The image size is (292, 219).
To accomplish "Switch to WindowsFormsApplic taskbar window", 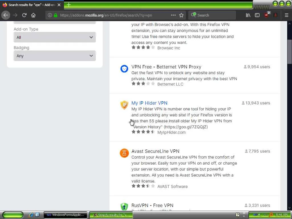I will tap(65, 215).
